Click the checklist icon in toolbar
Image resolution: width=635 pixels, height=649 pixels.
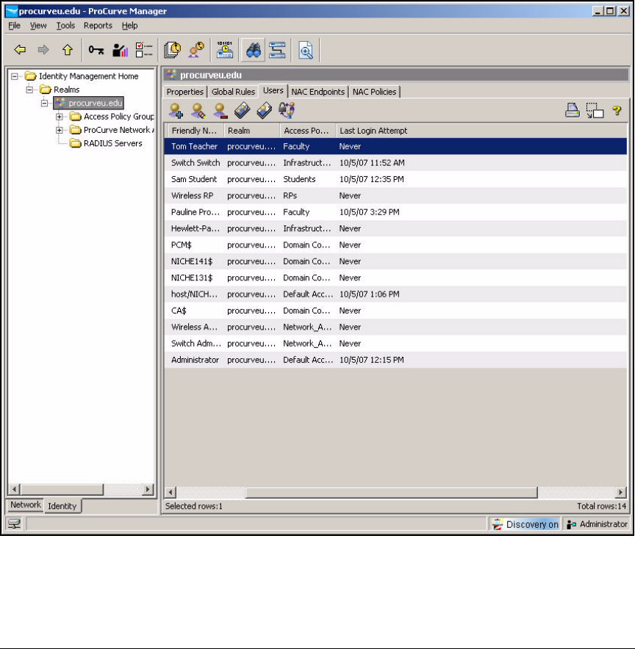pyautogui.click(x=144, y=50)
